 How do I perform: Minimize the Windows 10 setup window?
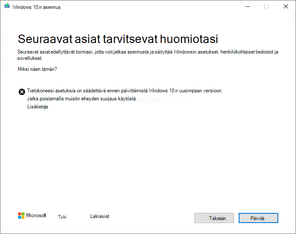pos(248,6)
